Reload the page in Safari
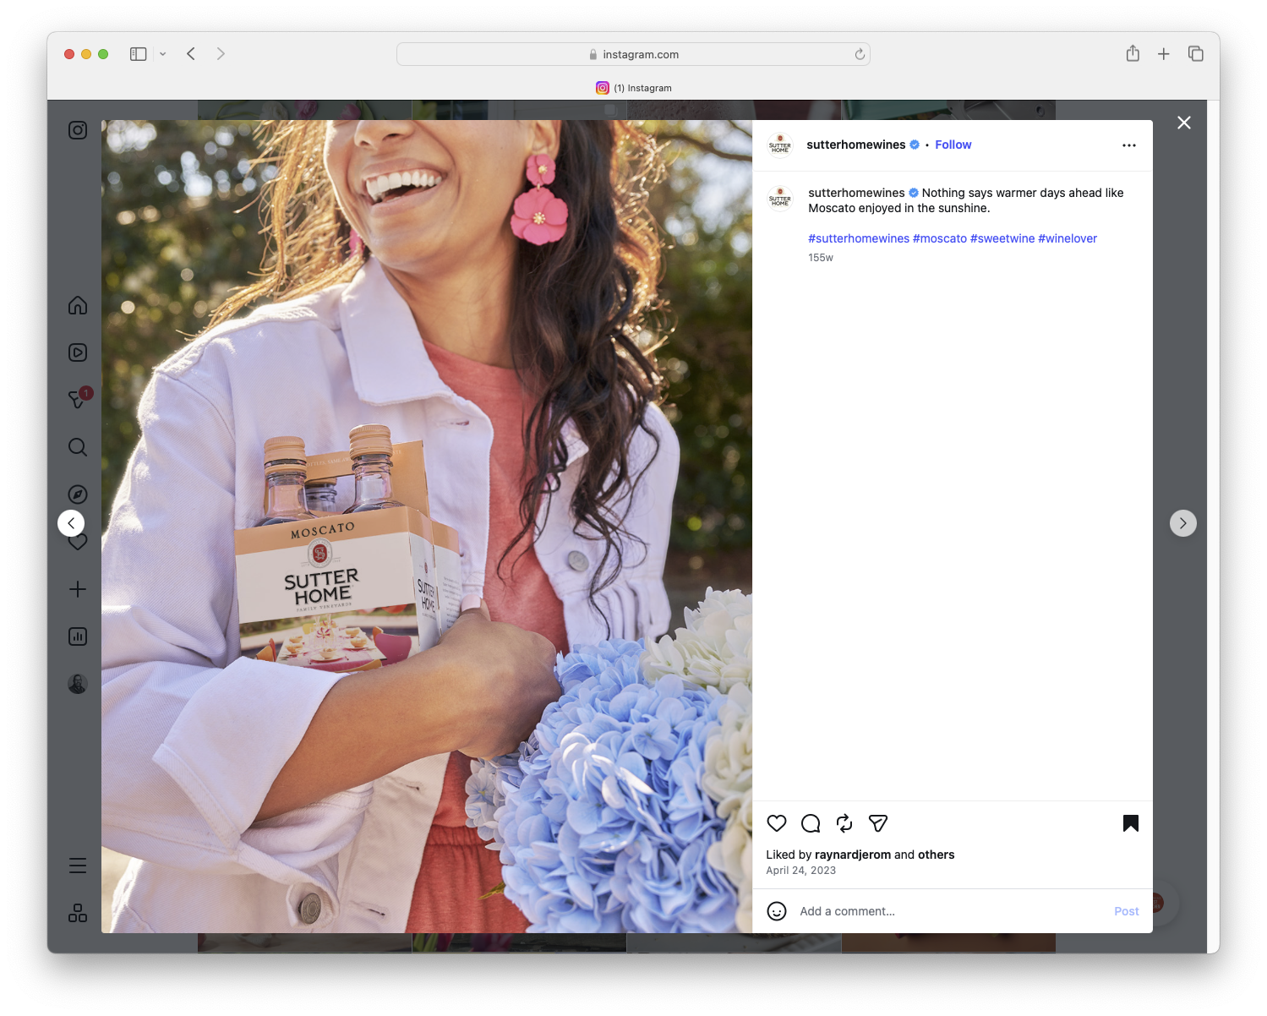This screenshot has width=1267, height=1016. point(860,54)
